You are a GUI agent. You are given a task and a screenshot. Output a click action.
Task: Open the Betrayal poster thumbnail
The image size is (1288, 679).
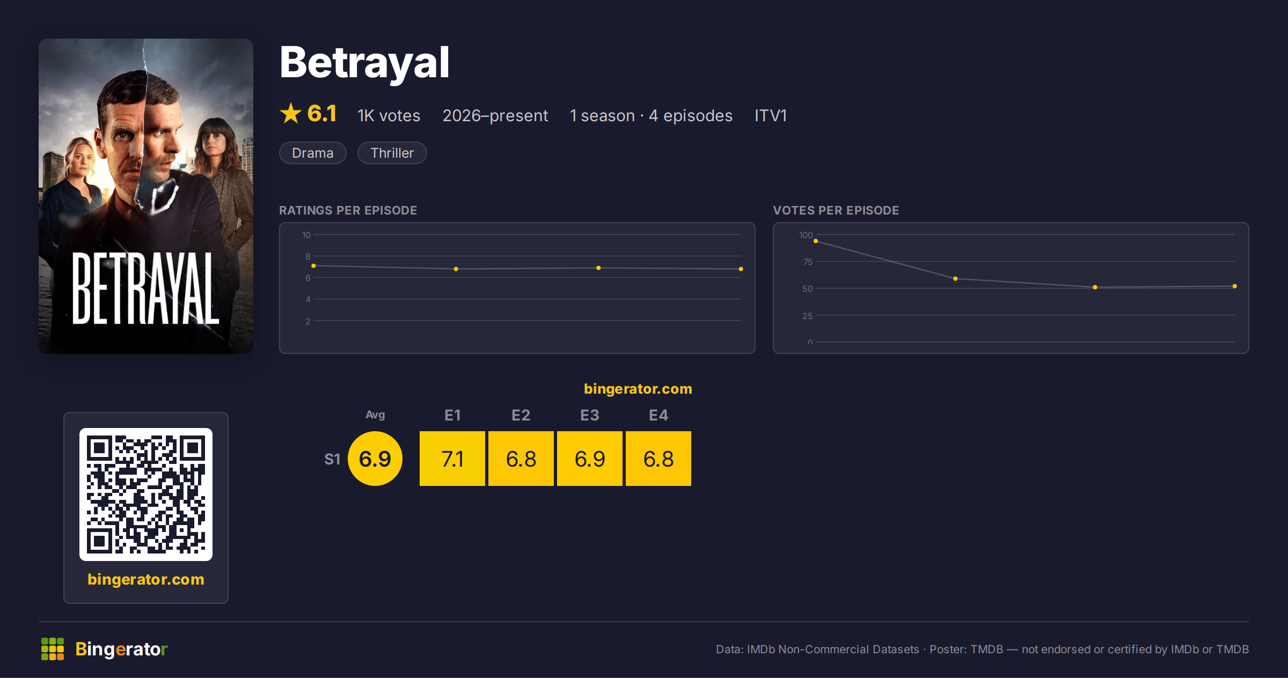point(146,196)
